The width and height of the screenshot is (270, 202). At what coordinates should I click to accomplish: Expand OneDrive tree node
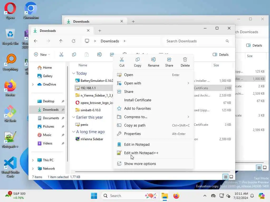click(33, 84)
